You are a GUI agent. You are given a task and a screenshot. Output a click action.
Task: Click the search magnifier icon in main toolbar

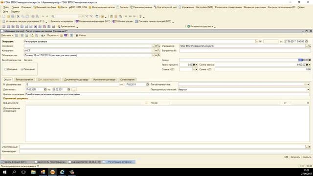[53, 16]
